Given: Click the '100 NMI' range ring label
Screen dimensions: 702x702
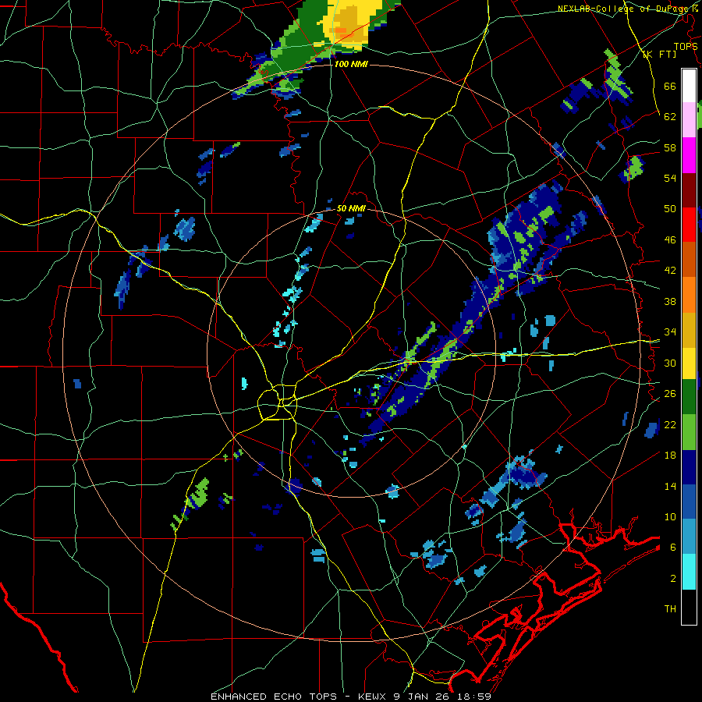Looking at the screenshot, I should click(x=351, y=64).
